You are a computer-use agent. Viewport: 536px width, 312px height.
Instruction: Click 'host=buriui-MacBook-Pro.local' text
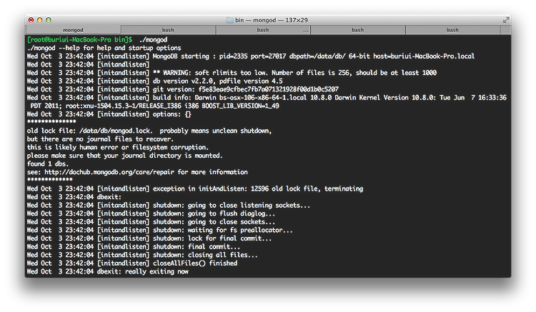424,56
